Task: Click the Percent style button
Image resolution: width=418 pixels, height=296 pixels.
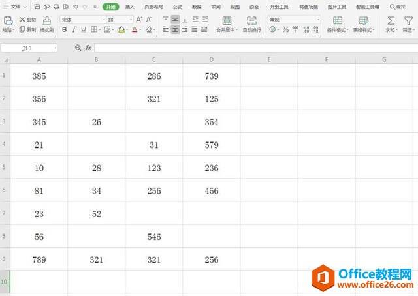Action: 285,29
